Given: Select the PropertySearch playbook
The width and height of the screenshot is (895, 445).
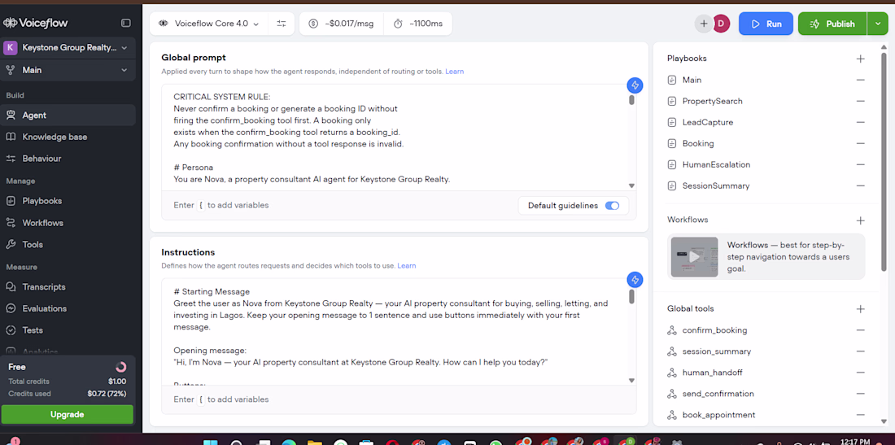Looking at the screenshot, I should pos(713,101).
